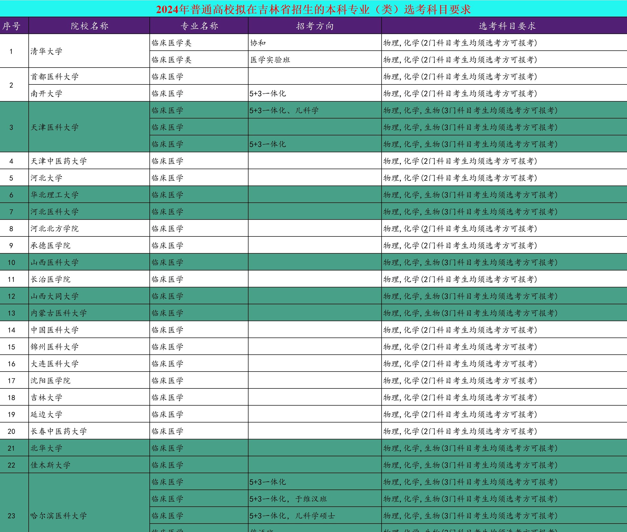
Task: Select the 内蒙古医科大学 cell
Action: (89, 313)
